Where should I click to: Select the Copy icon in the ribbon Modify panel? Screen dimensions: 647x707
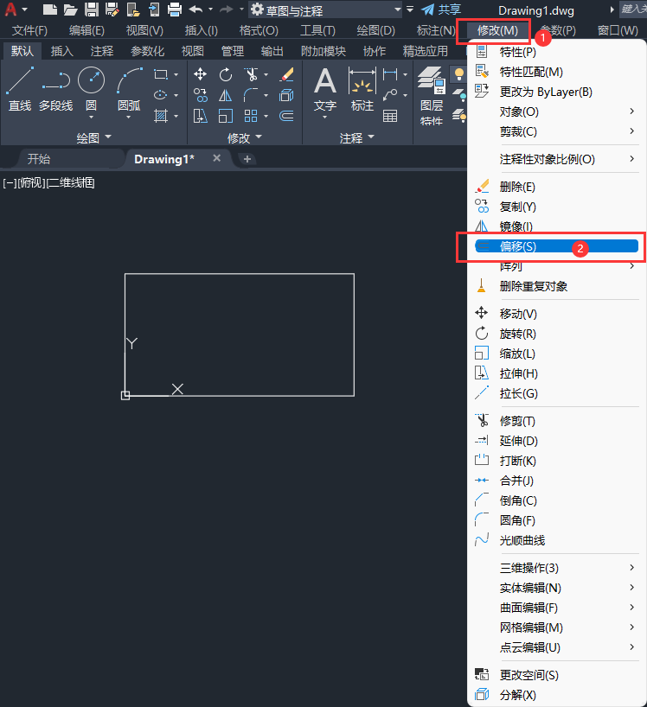(201, 95)
